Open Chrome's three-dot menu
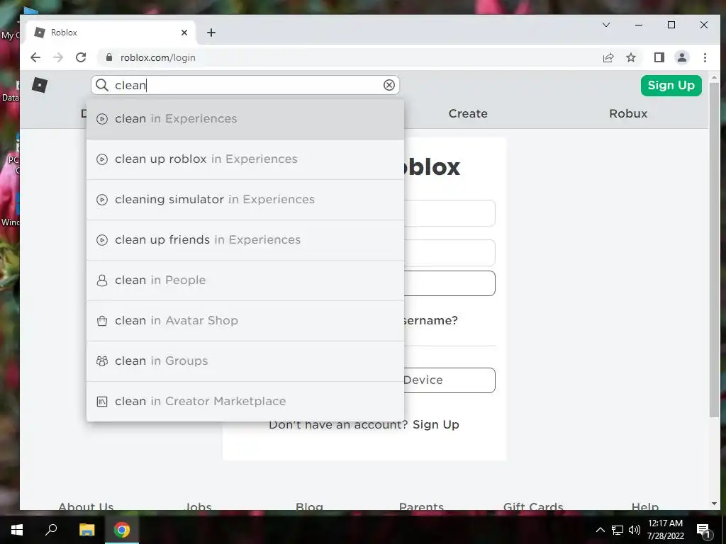 point(705,58)
